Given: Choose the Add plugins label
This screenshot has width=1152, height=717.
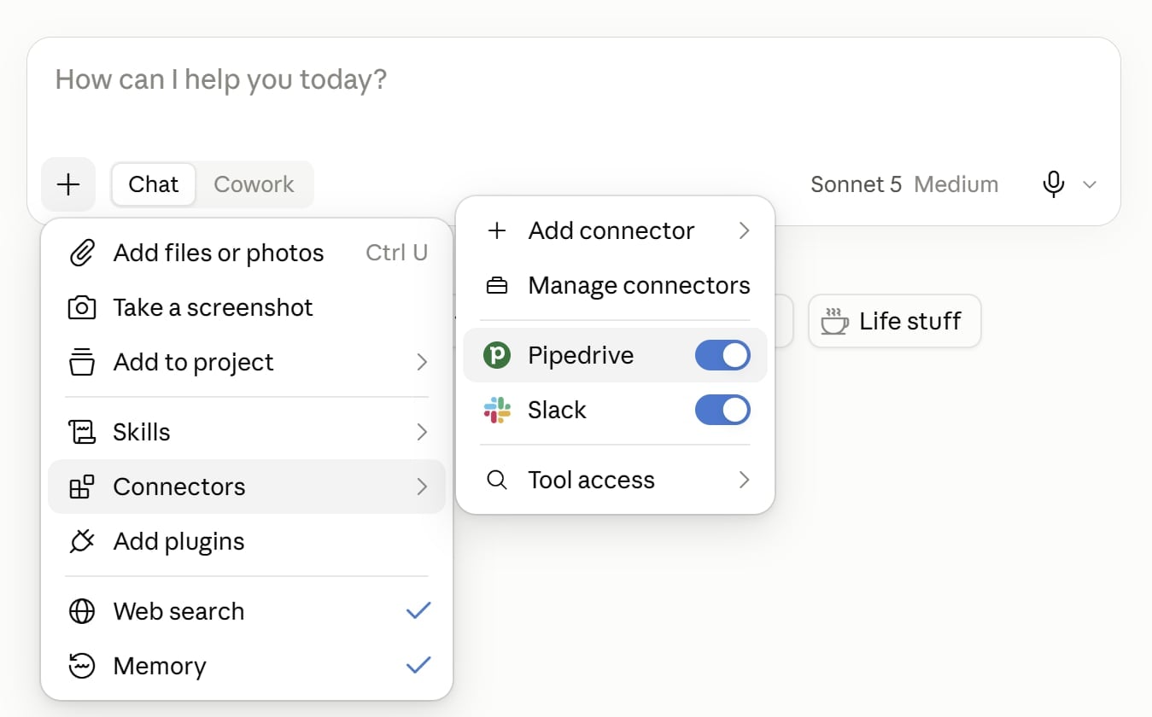Looking at the screenshot, I should 178,541.
